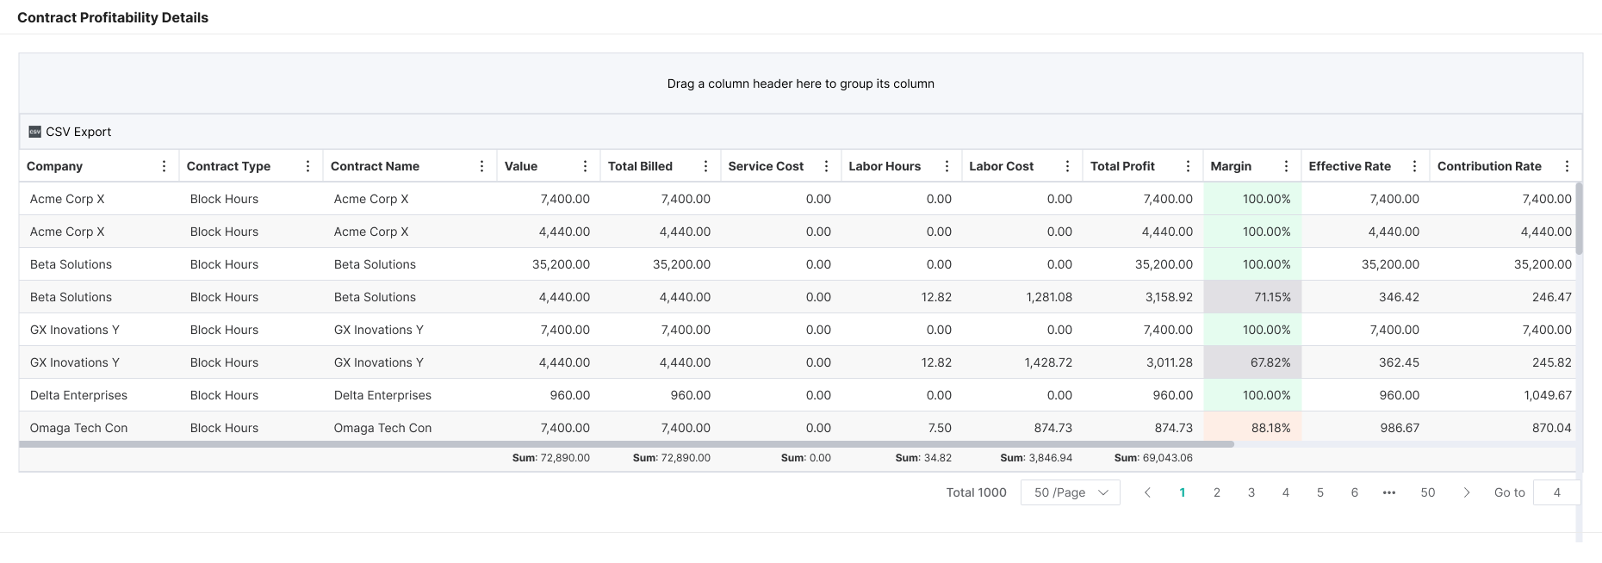Sort by the Labor Cost column header
1602x563 pixels.
(x=1001, y=166)
